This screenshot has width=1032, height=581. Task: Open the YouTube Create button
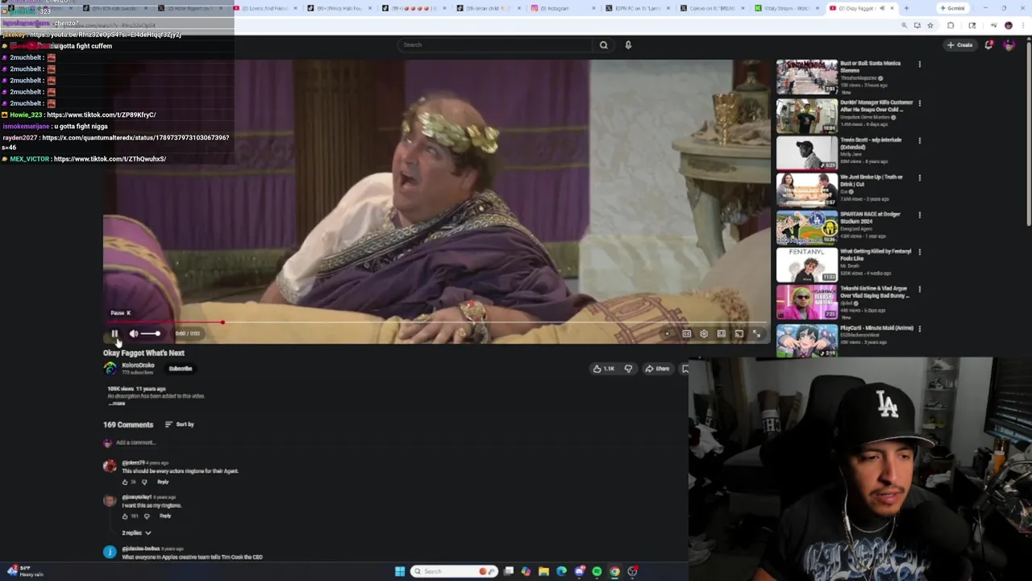[960, 45]
